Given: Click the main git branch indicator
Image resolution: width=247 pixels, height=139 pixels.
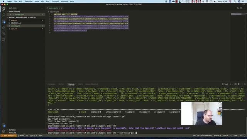Looking at the screenshot, I should click(21, 136).
